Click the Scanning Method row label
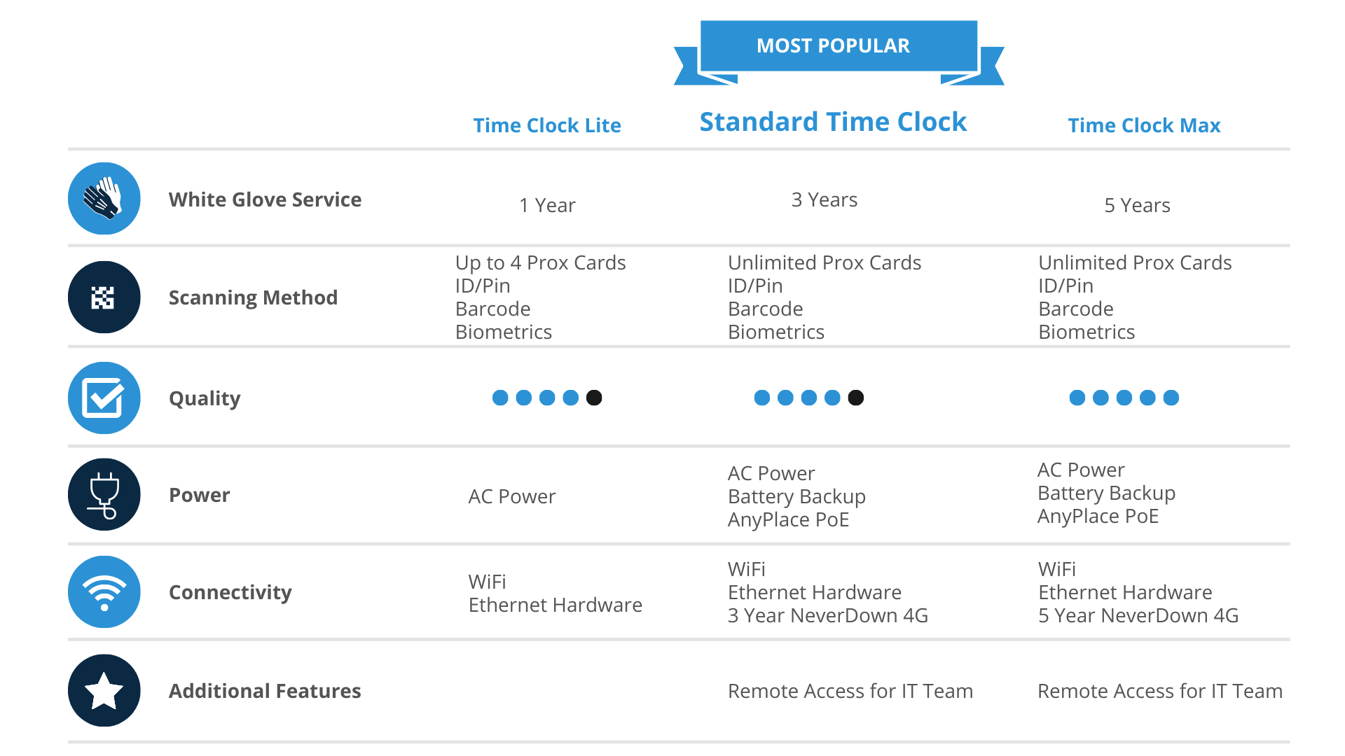 (253, 297)
